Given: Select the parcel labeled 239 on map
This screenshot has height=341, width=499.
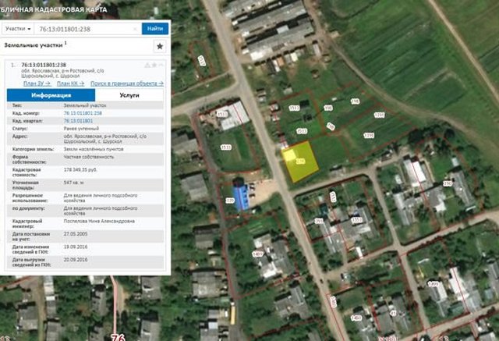Looking at the screenshot, I should click(x=230, y=201).
